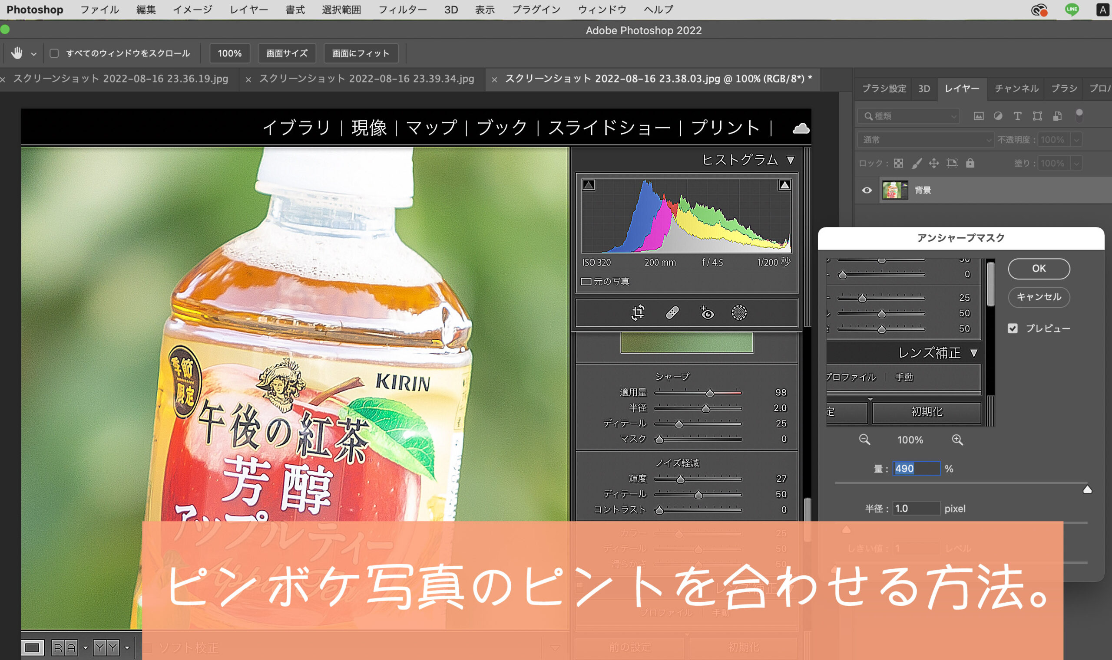Click the 半径 radius input field
Screen dimensions: 1112x660
(x=916, y=508)
